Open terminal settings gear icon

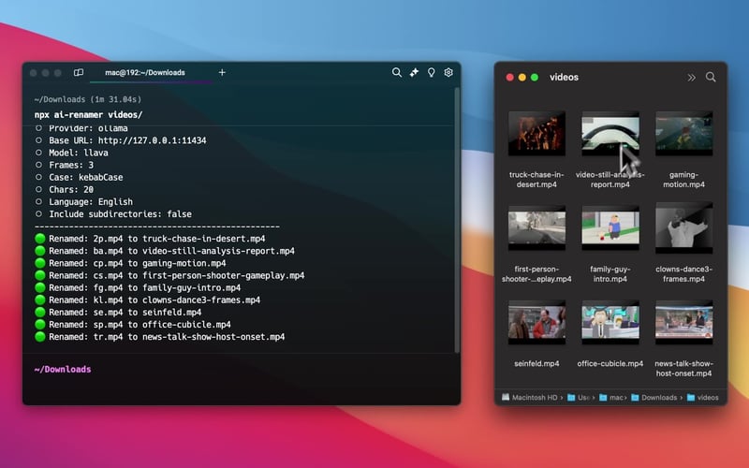pyautogui.click(x=448, y=72)
